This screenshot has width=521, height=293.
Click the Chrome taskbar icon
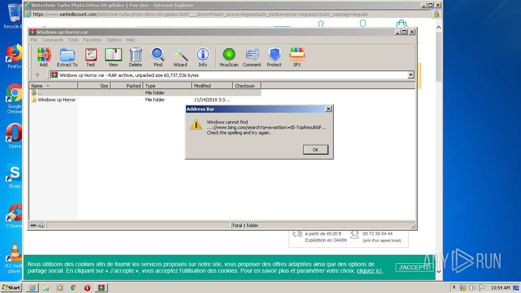click(73, 288)
